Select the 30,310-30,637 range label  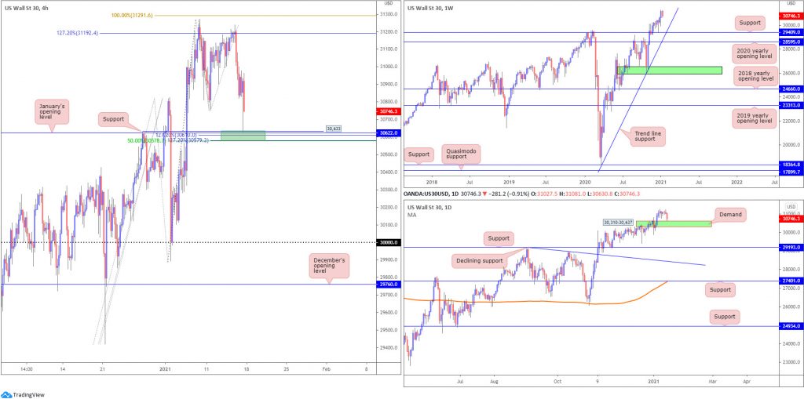point(619,223)
